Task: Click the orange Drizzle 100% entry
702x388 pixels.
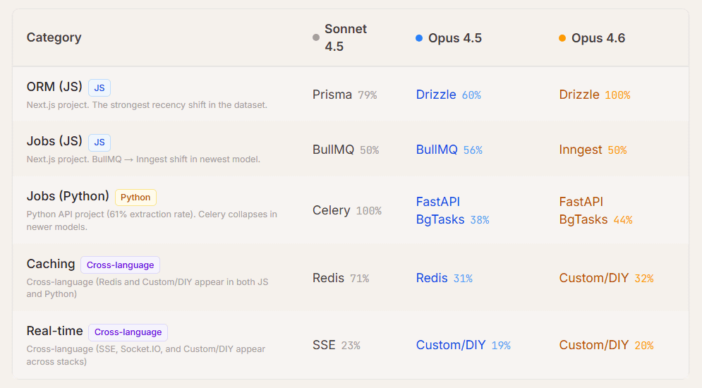Action: (594, 95)
